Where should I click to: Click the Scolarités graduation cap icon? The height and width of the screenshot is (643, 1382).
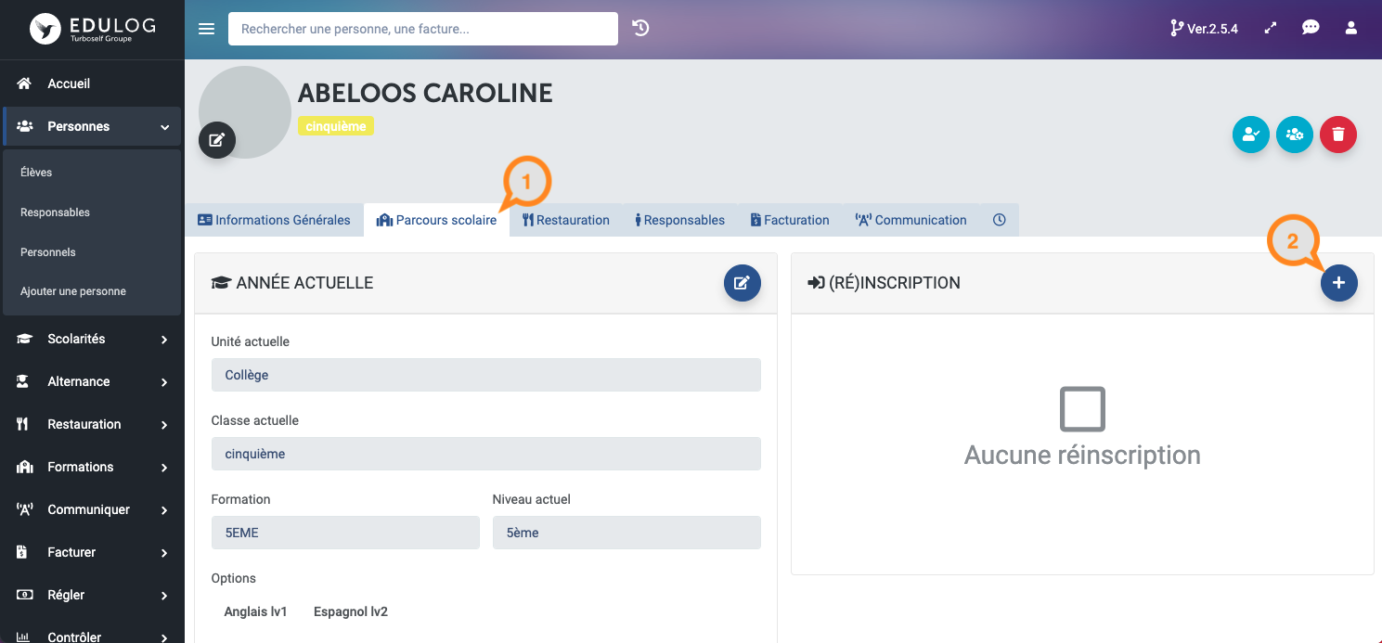pos(25,339)
